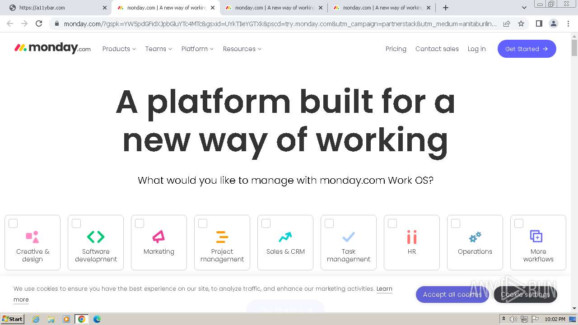View site info lock icon
The height and width of the screenshot is (325, 578).
point(56,23)
